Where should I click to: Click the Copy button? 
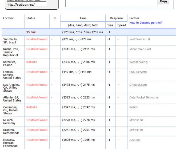163,2
